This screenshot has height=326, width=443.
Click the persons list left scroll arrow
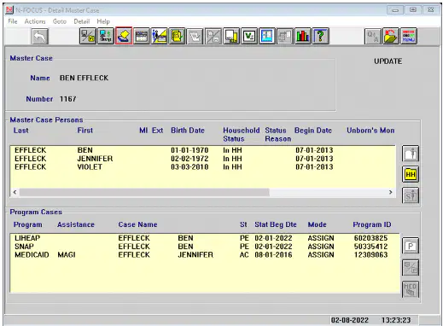(15, 192)
